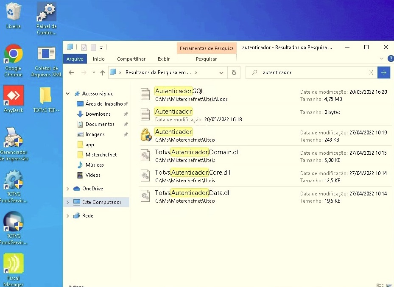Switch to the Exibir tab
The image size is (394, 287).
164,59
